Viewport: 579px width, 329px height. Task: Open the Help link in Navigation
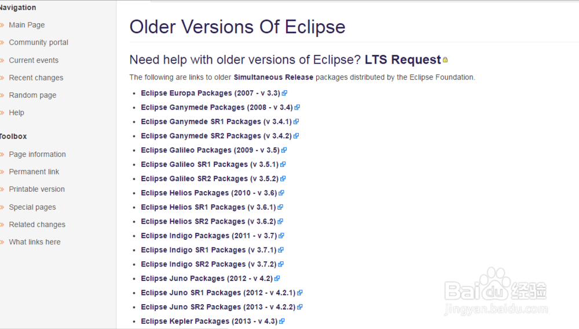16,112
